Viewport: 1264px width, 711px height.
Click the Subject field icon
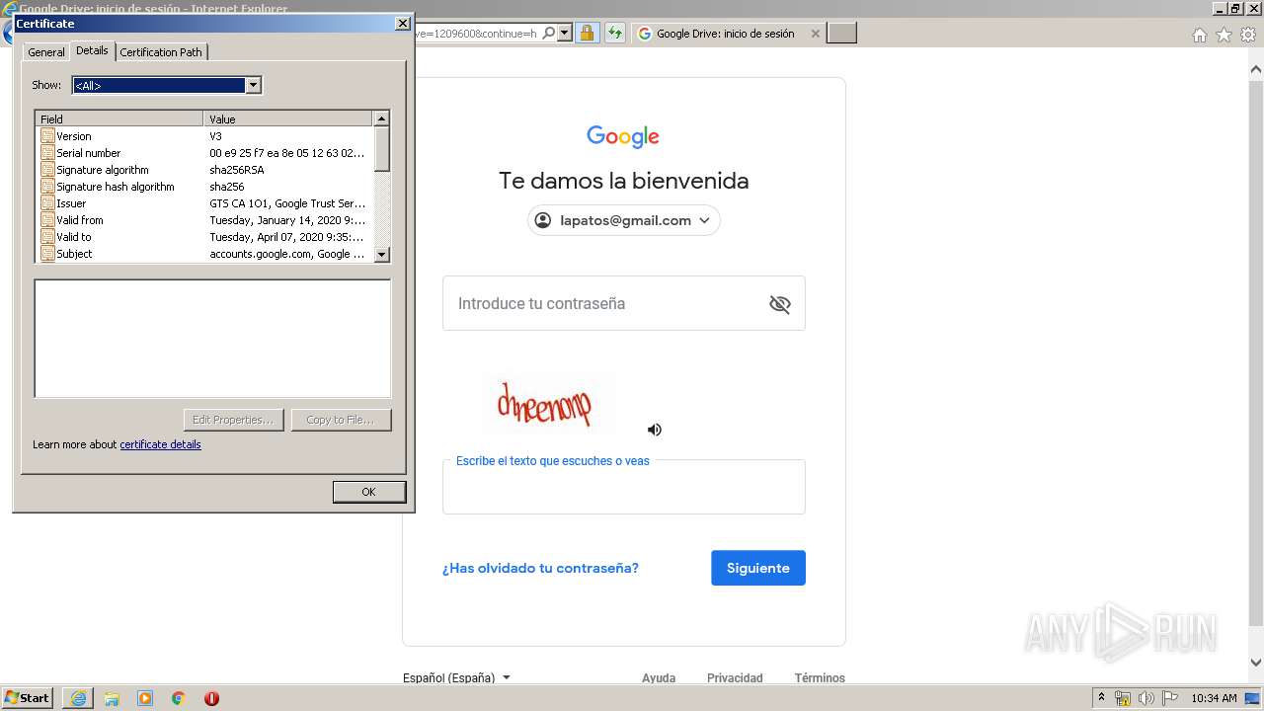47,254
